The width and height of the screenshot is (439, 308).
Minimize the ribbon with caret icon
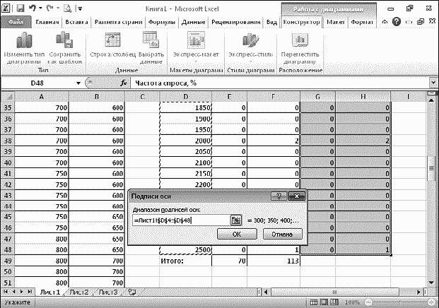click(x=385, y=21)
